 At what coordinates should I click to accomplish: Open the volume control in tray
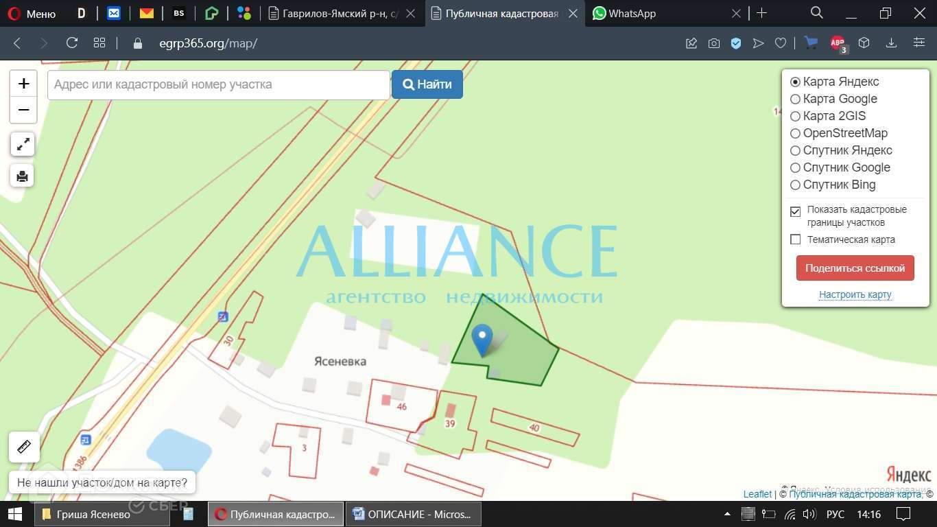(809, 514)
